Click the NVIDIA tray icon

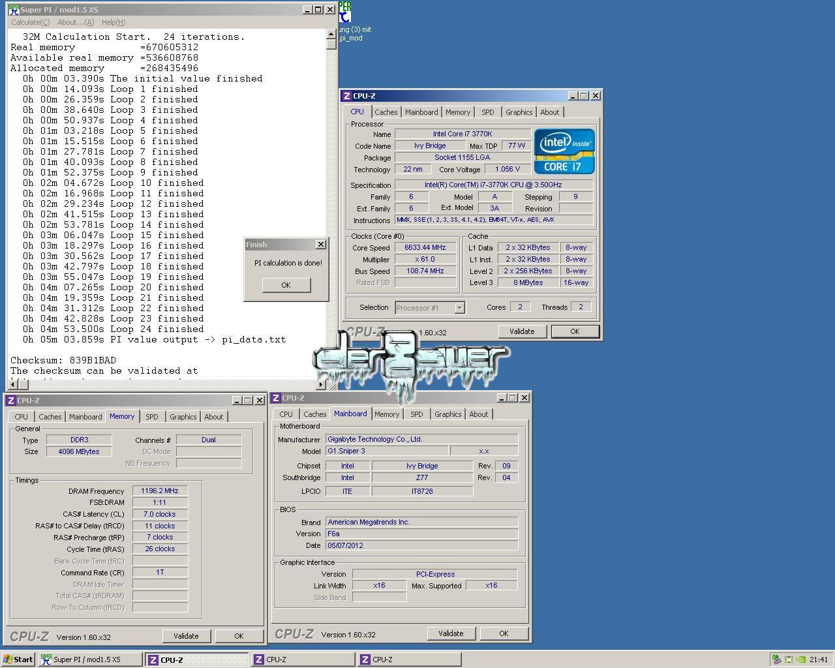click(x=800, y=660)
